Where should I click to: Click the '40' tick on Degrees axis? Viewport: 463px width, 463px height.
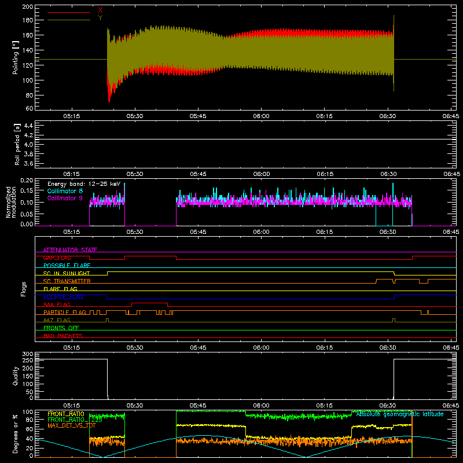pyautogui.click(x=30, y=439)
